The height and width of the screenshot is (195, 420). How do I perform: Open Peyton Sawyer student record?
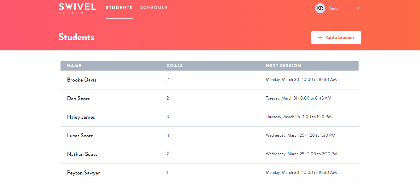[x=83, y=173]
